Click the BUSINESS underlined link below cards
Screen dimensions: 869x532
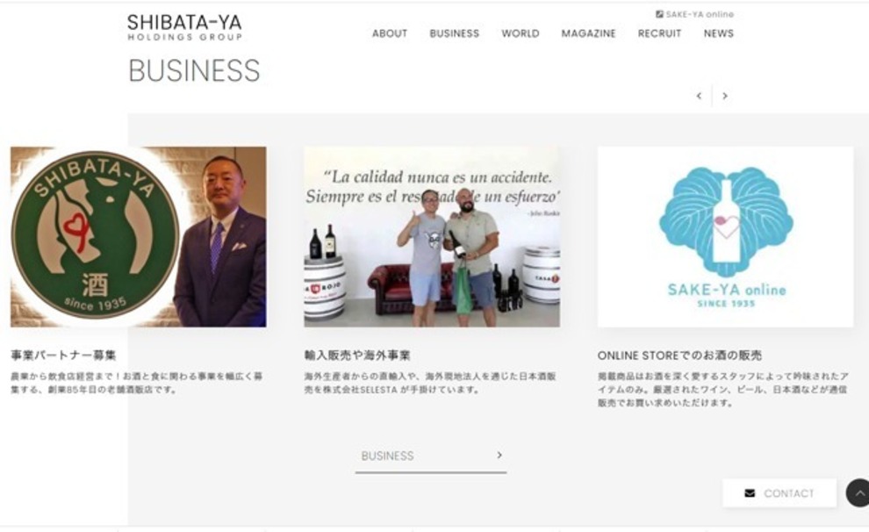point(431,457)
